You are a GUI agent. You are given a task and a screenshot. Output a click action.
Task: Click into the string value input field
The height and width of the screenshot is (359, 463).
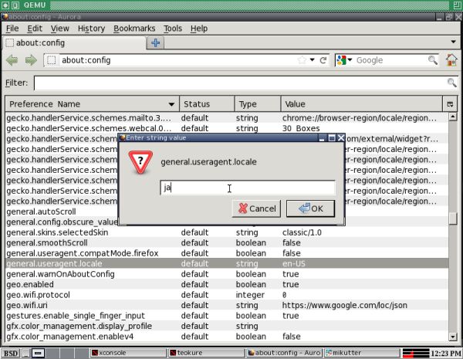pos(248,188)
